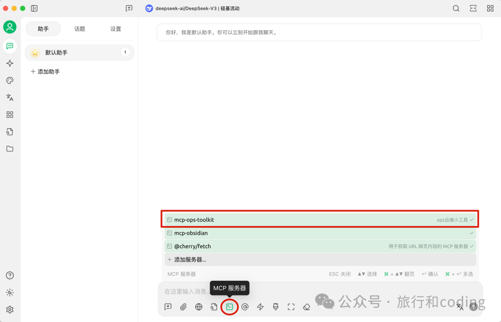This screenshot has height=322, width=501.
Task: Click the greeting message bubble
Action: point(319,32)
